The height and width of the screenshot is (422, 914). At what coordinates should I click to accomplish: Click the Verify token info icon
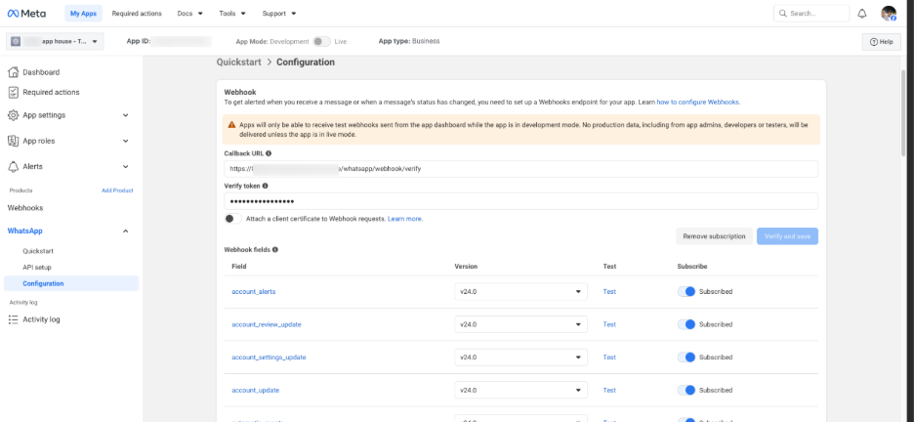tap(266, 186)
